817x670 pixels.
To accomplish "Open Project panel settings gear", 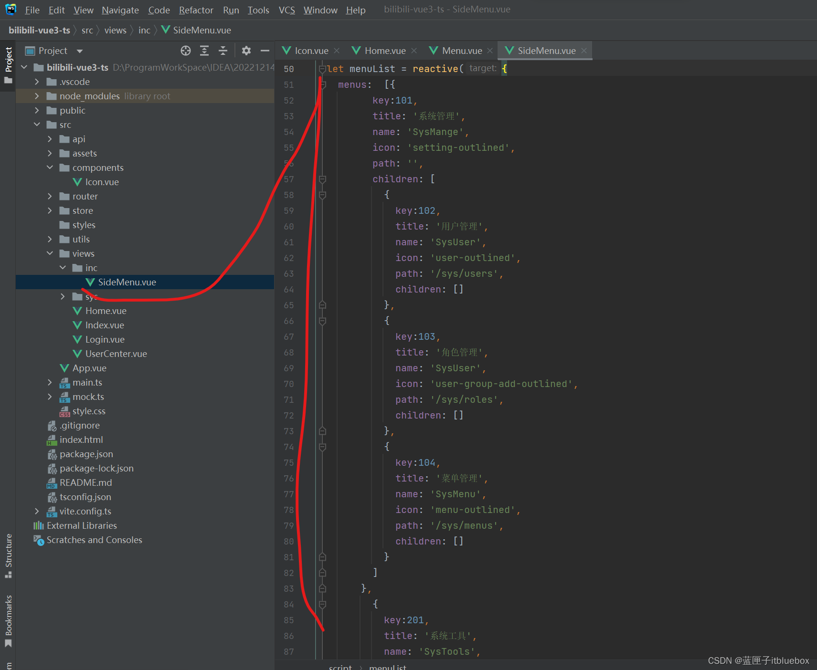I will [246, 51].
